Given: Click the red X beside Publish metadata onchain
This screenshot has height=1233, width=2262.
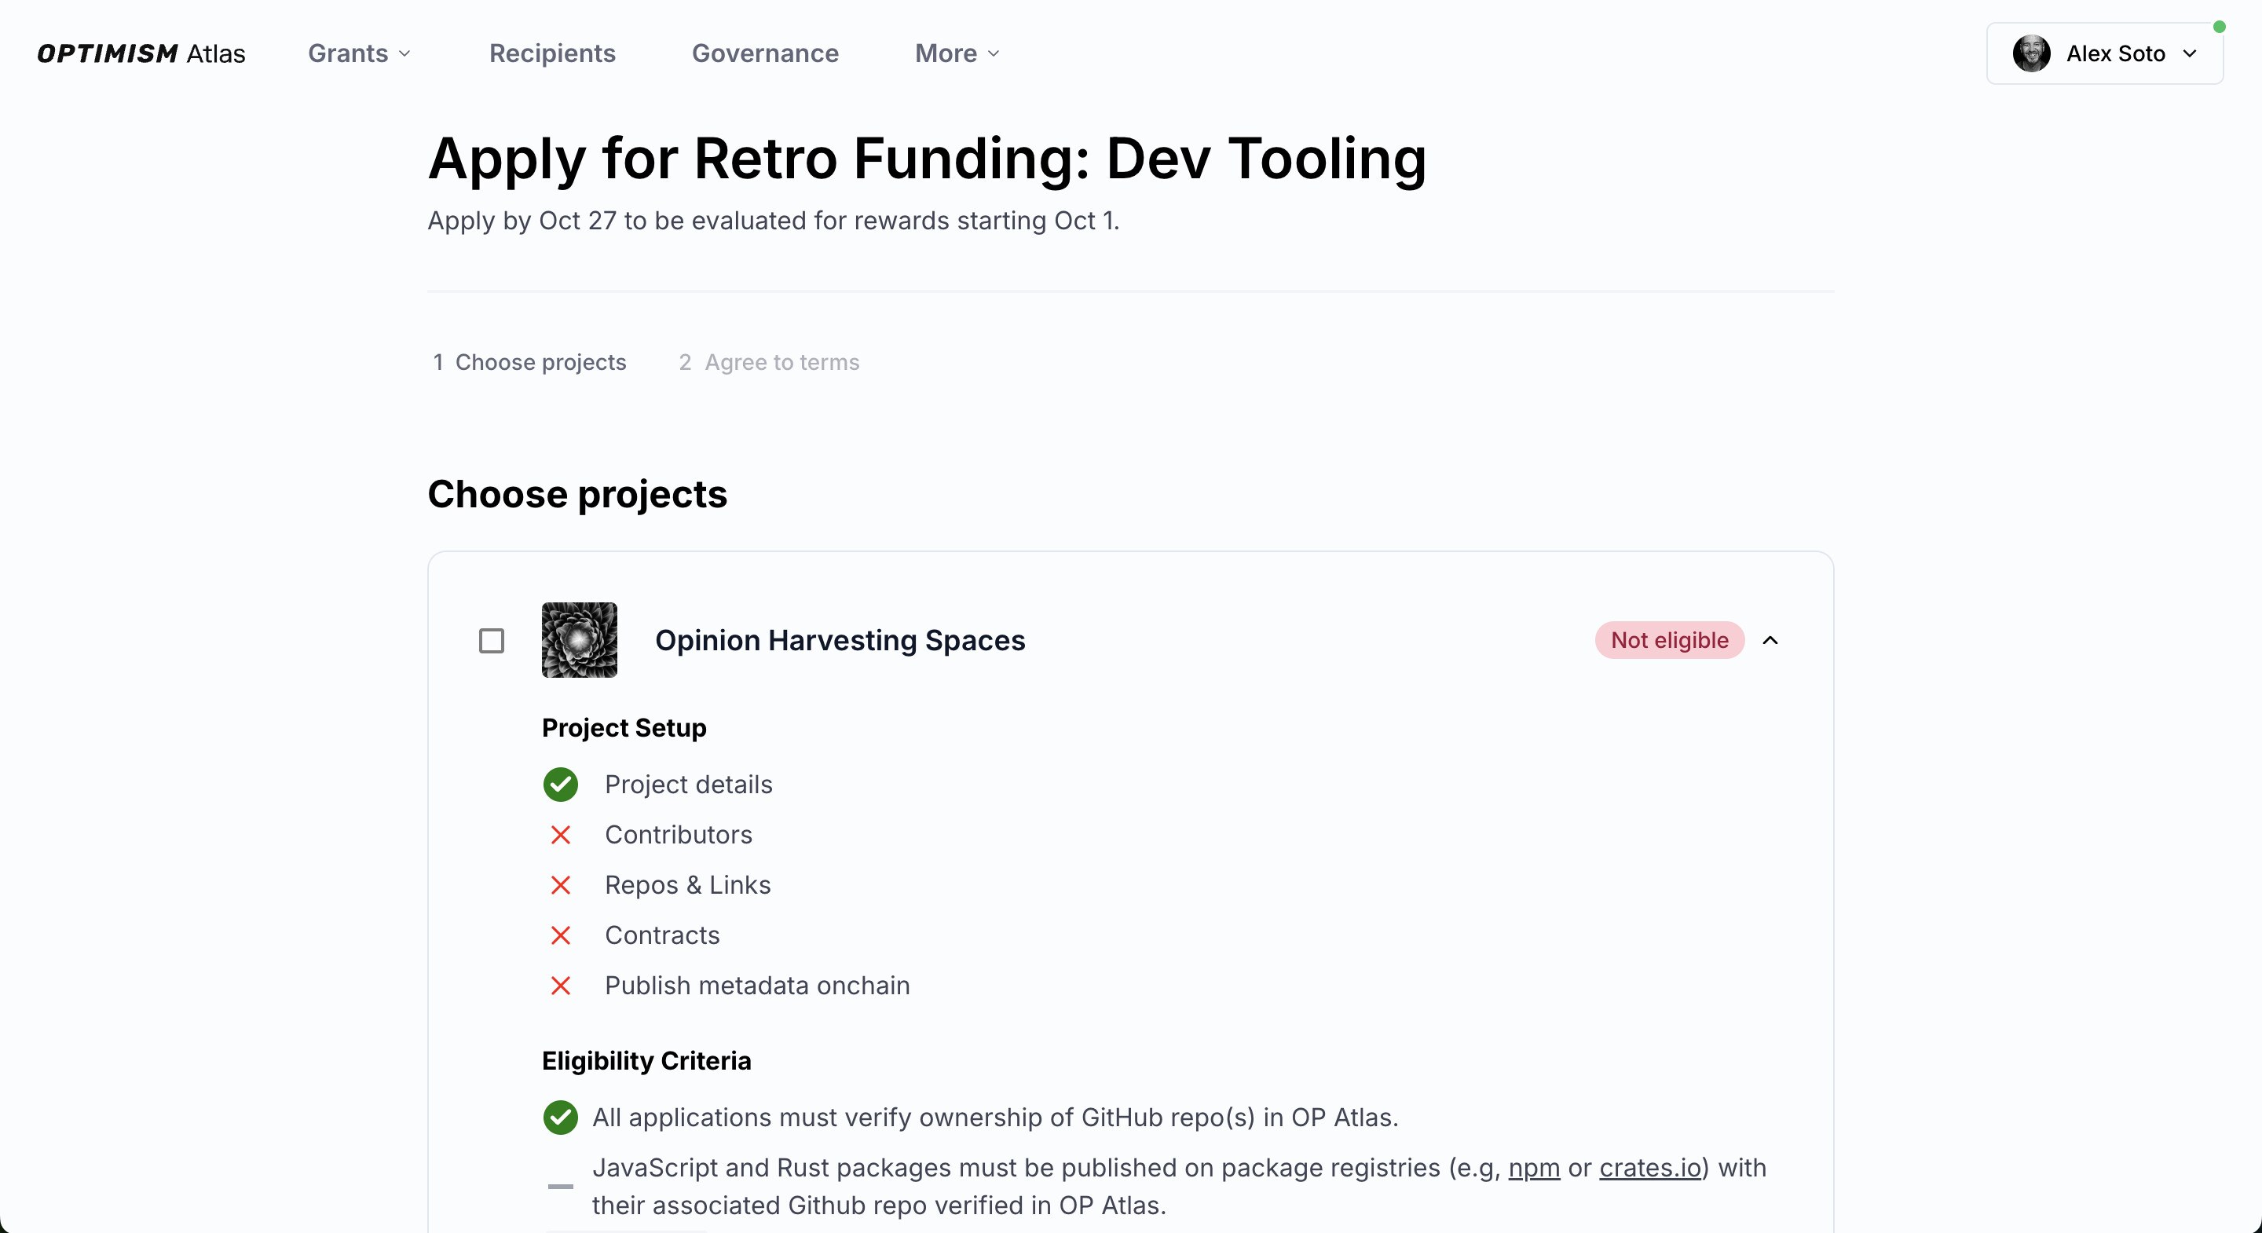Looking at the screenshot, I should (560, 986).
